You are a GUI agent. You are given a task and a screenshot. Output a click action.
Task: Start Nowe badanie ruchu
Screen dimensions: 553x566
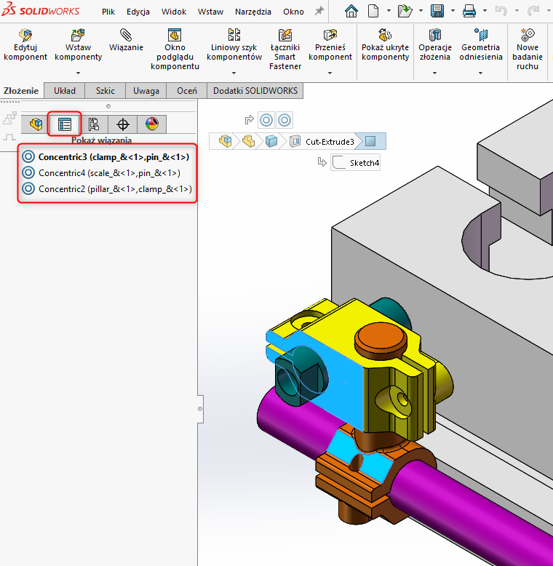click(x=528, y=49)
